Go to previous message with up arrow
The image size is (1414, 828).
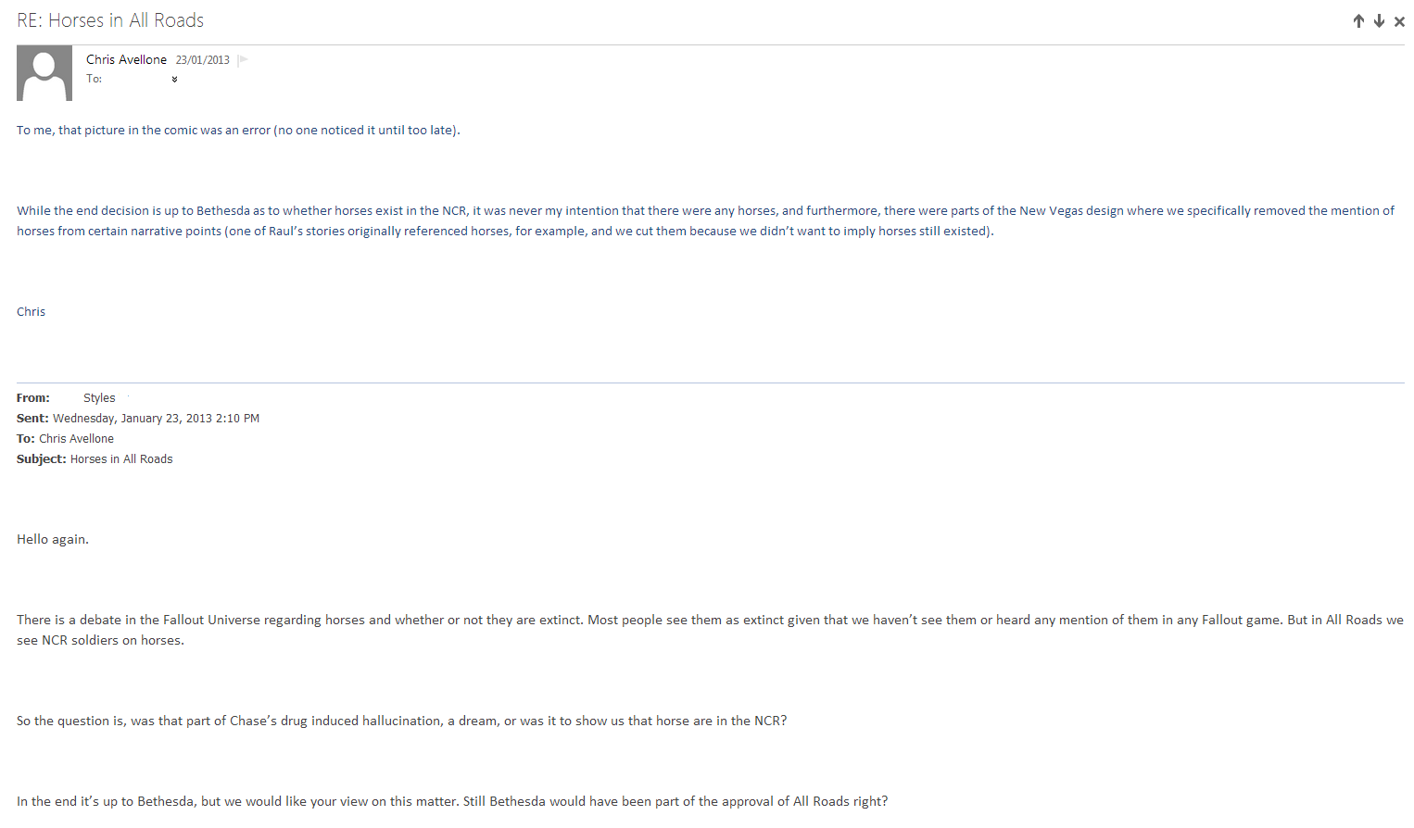pos(1358,21)
